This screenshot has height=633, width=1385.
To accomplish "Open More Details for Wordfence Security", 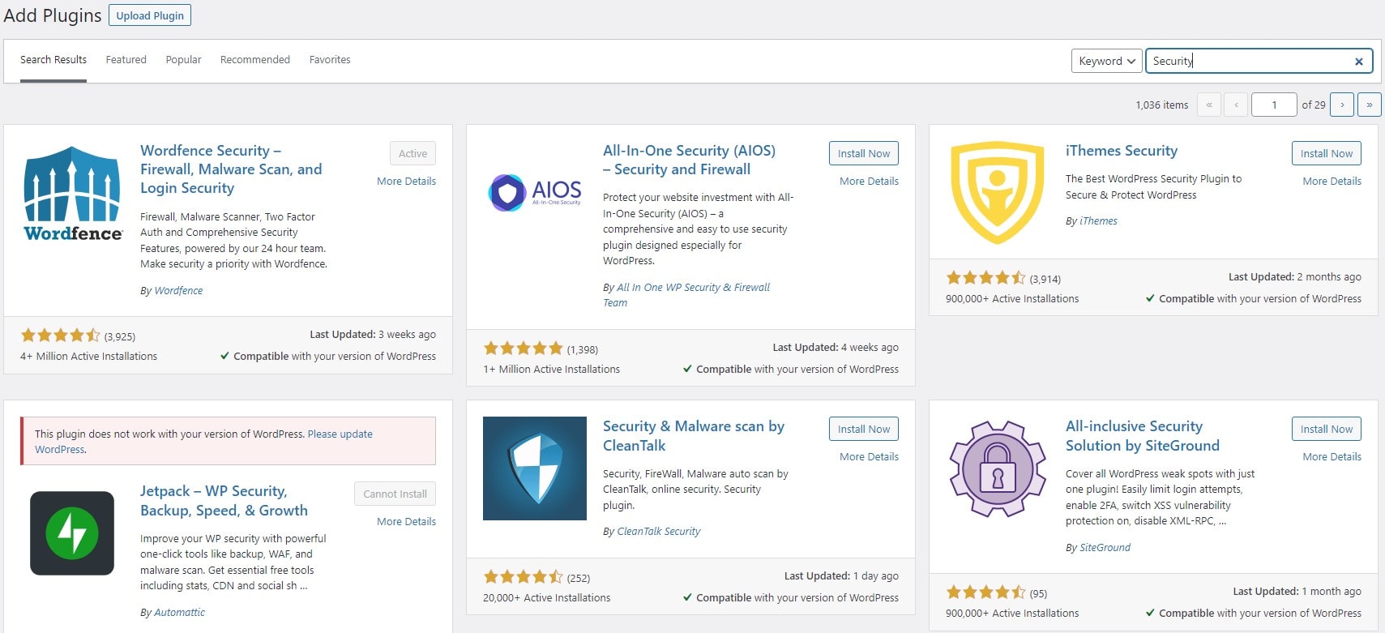I will [406, 182].
